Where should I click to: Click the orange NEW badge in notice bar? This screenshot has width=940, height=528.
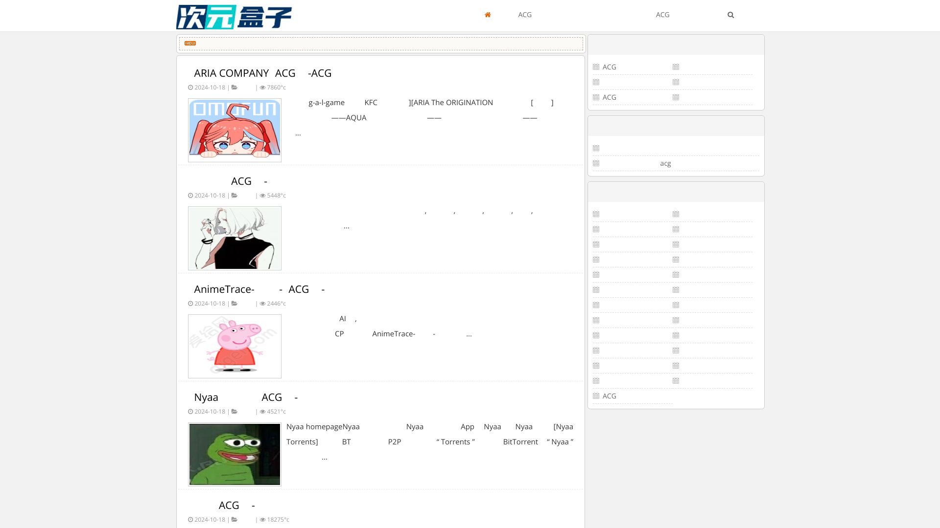coord(190,44)
